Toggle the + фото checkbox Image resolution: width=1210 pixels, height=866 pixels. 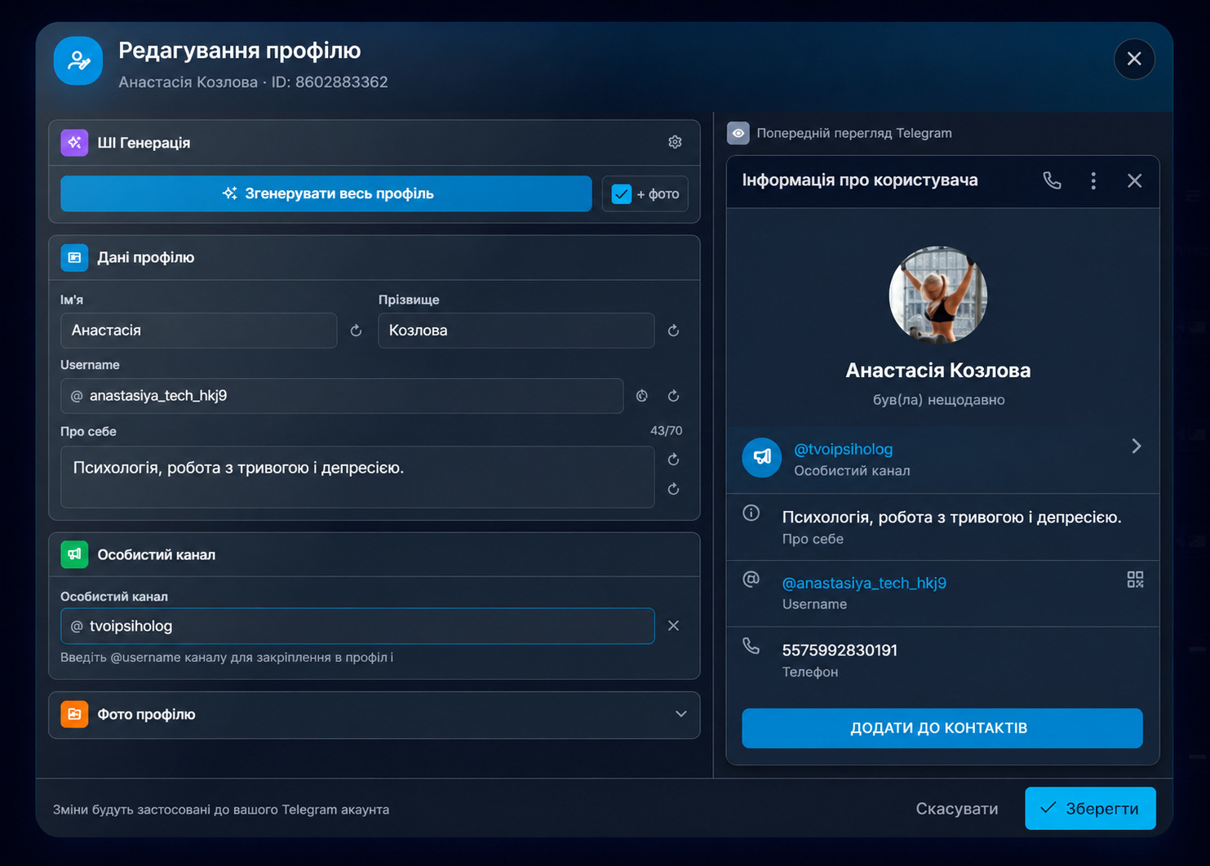[622, 194]
